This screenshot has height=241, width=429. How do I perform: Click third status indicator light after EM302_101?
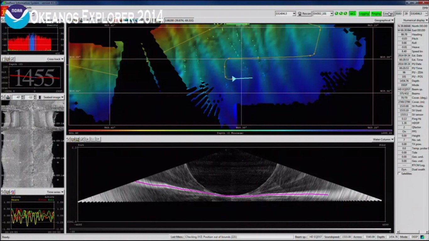345,14
